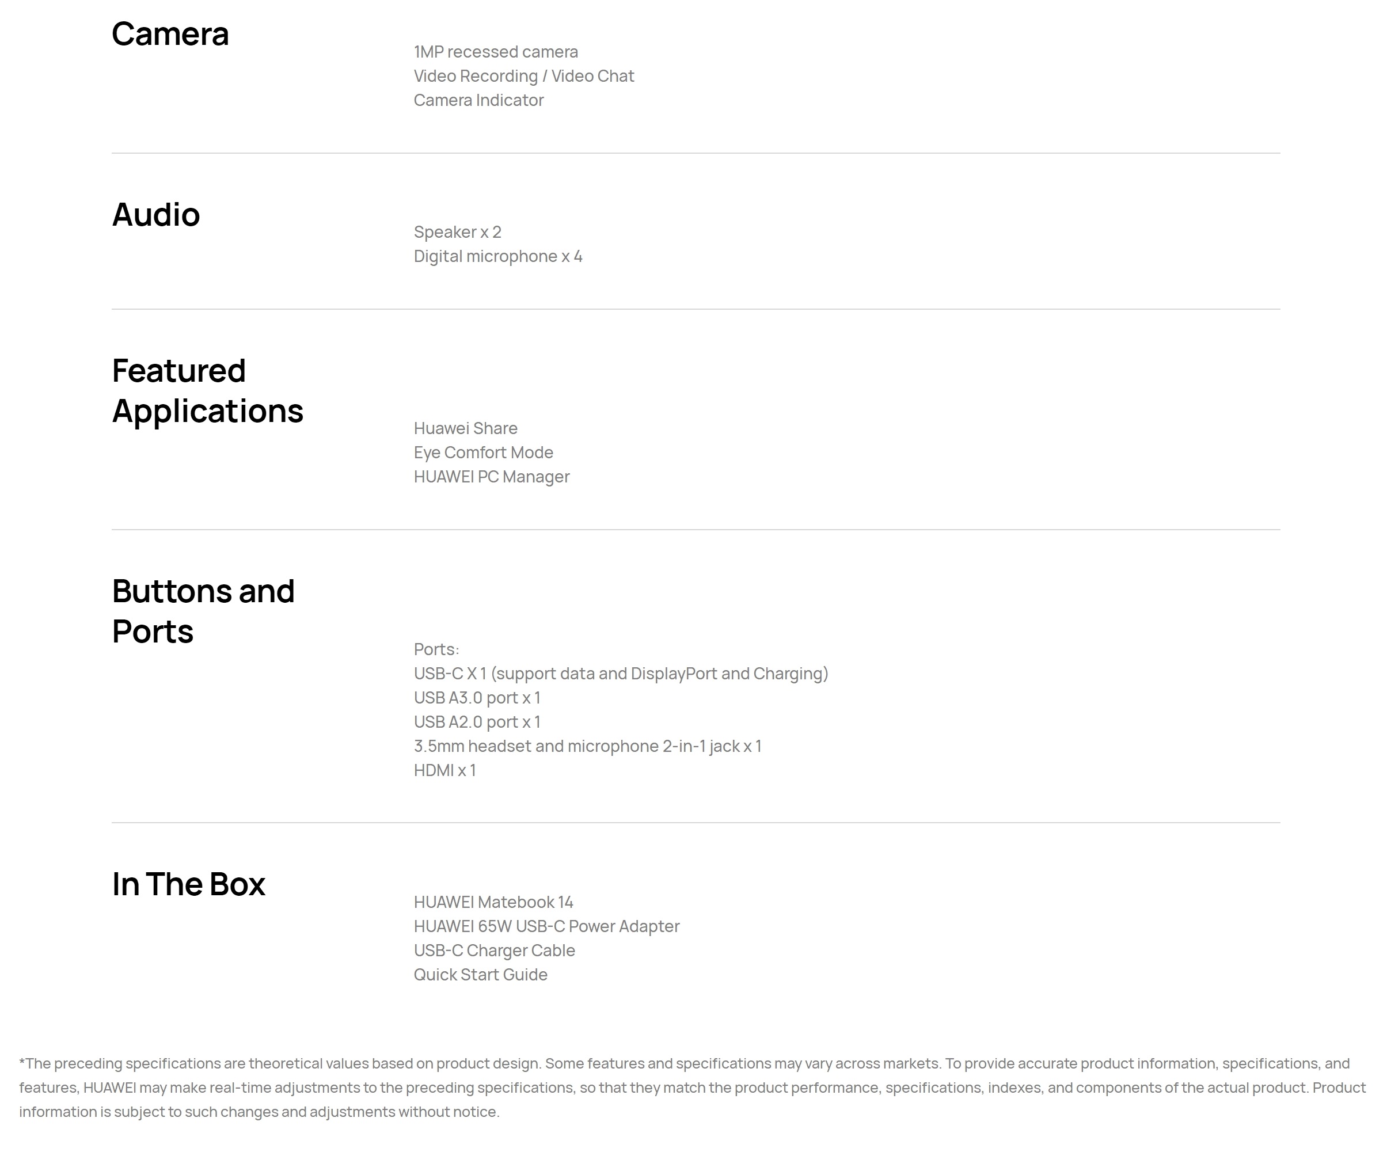
Task: Click the Speaker x 2 line
Action: [457, 232]
